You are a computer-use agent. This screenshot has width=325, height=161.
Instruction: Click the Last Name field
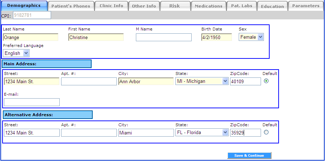pyautogui.click(x=31, y=37)
